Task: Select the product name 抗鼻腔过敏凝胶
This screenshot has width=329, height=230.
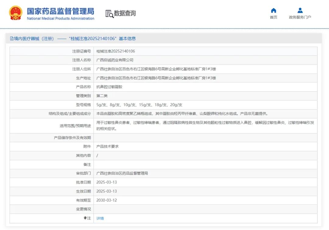Action: tap(109, 87)
